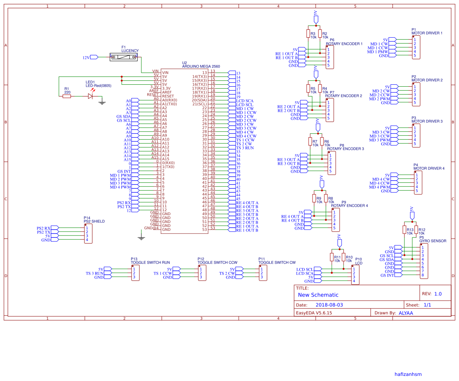The height and width of the screenshot is (381, 459).
Task: Click TOGGLE SWITCH CCW connector P12
Action: (x=201, y=272)
